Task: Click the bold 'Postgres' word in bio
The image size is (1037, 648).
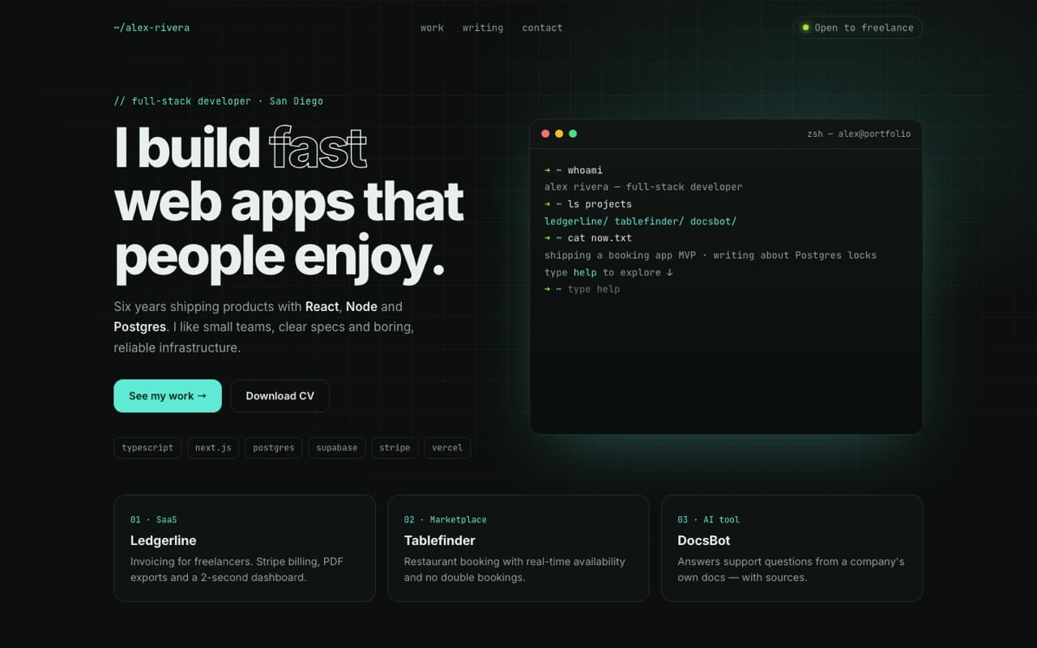Action: 139,327
